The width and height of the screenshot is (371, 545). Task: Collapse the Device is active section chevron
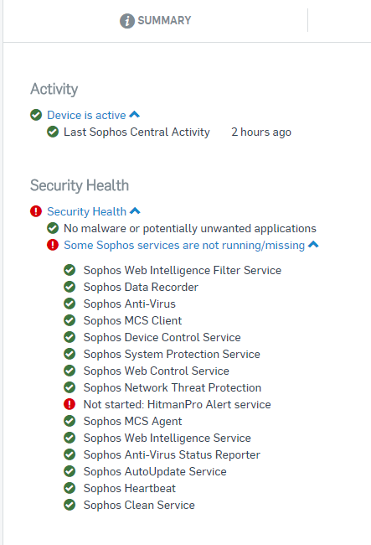coord(134,114)
